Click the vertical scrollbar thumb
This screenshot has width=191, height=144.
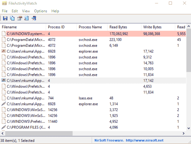(x=189, y=50)
